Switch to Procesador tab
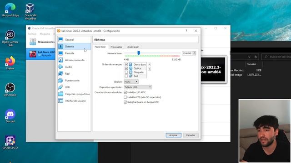291x163 pixels. pos(116,47)
